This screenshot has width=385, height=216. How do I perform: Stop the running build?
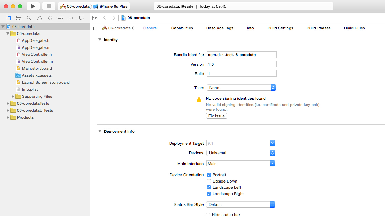(49, 6)
